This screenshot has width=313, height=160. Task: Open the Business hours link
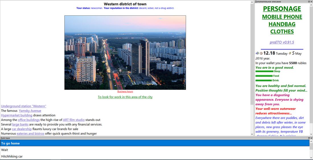click(125, 92)
